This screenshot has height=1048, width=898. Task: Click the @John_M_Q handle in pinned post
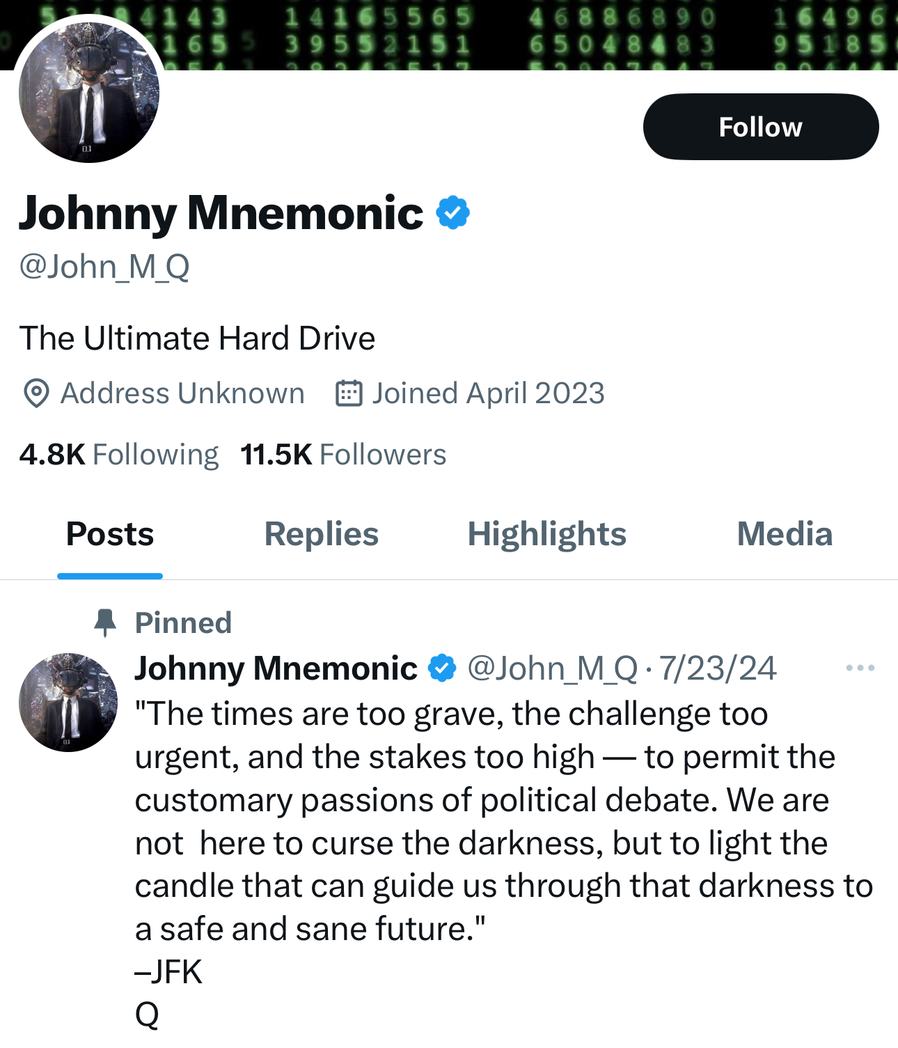click(x=552, y=668)
